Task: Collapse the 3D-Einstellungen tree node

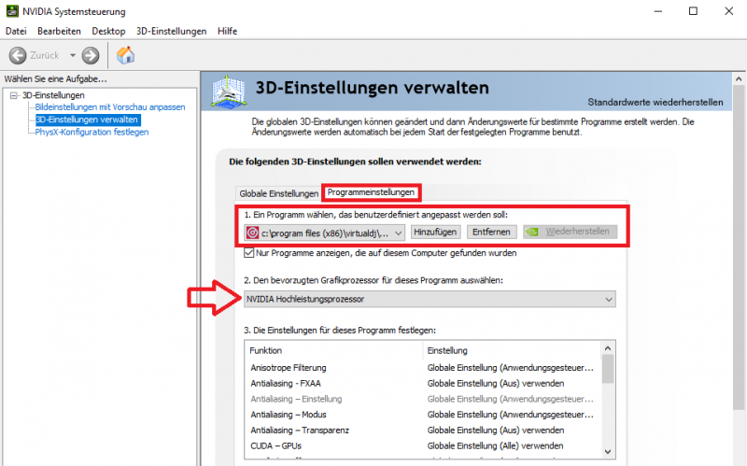Action: point(14,95)
